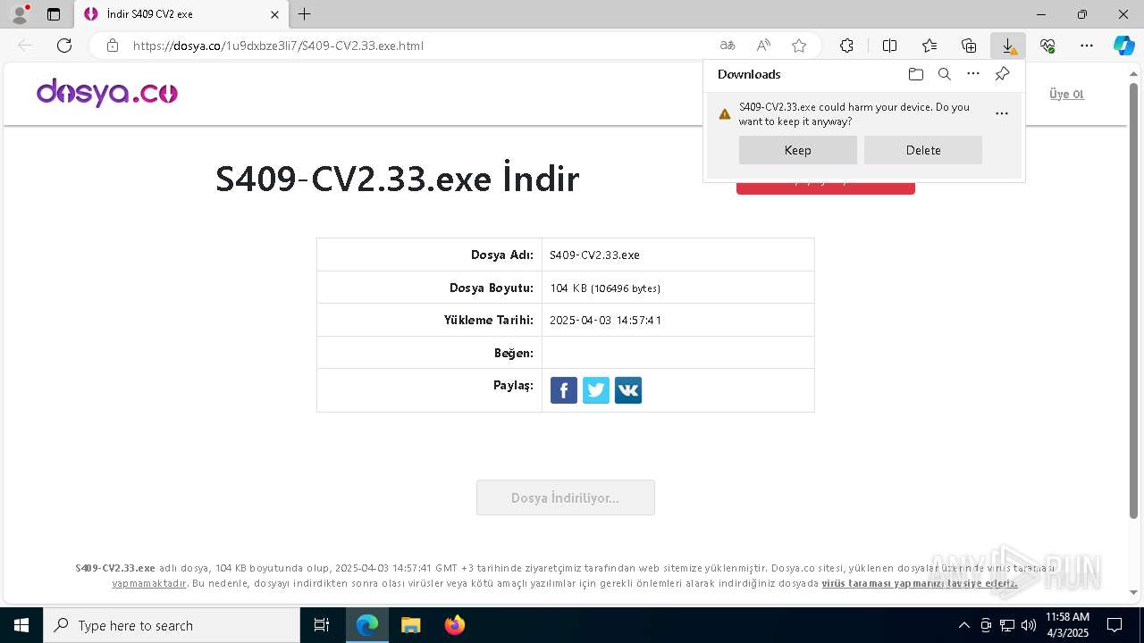Viewport: 1144px width, 643px height.
Task: Click the 104 KB (106496 bytes) value
Action: click(x=605, y=288)
